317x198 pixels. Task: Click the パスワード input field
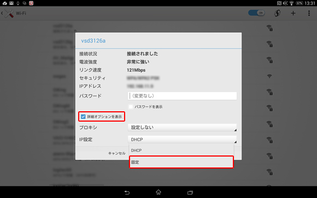tap(182, 96)
